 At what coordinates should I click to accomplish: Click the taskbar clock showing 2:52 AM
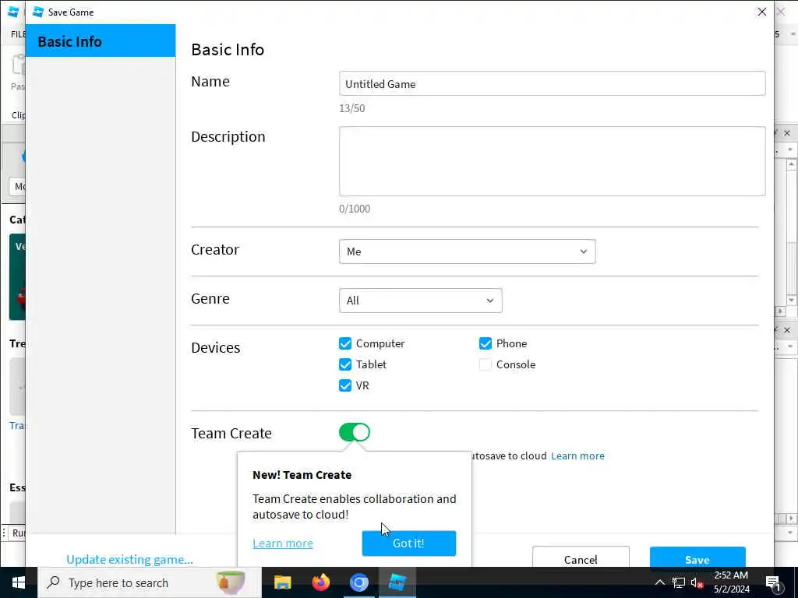[x=731, y=582]
